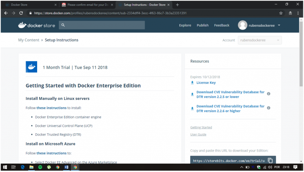
Task: Reload the page using the refresh icon
Action: click(x=21, y=13)
